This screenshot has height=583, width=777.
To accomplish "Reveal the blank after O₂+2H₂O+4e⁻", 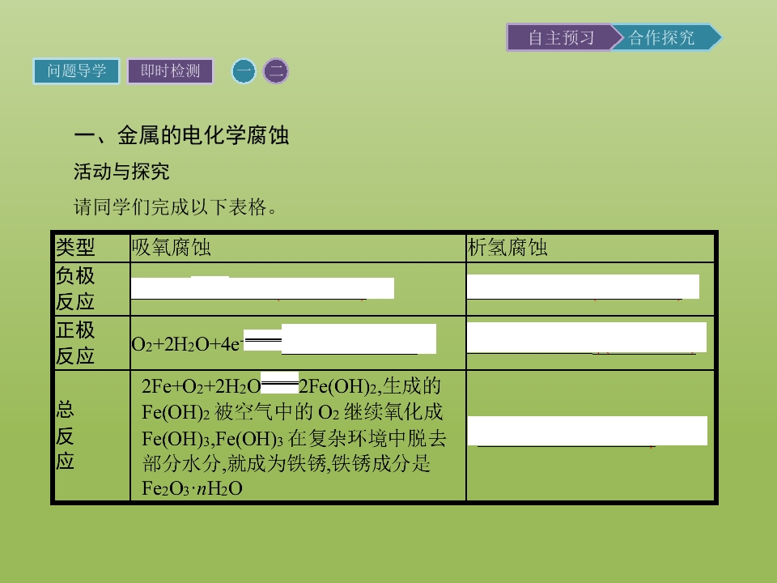I will (x=359, y=338).
